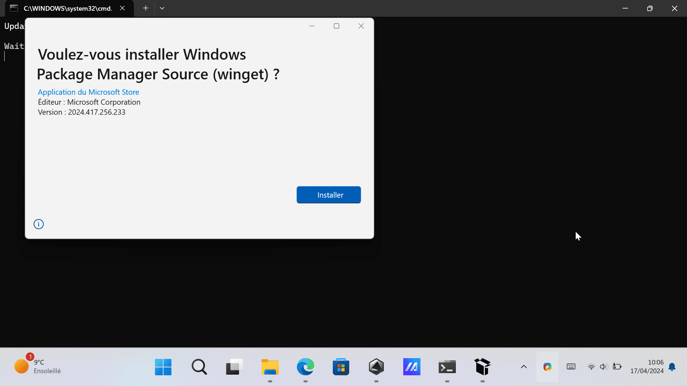
Task: Open the Application du Microsoft Store link
Action: click(88, 92)
